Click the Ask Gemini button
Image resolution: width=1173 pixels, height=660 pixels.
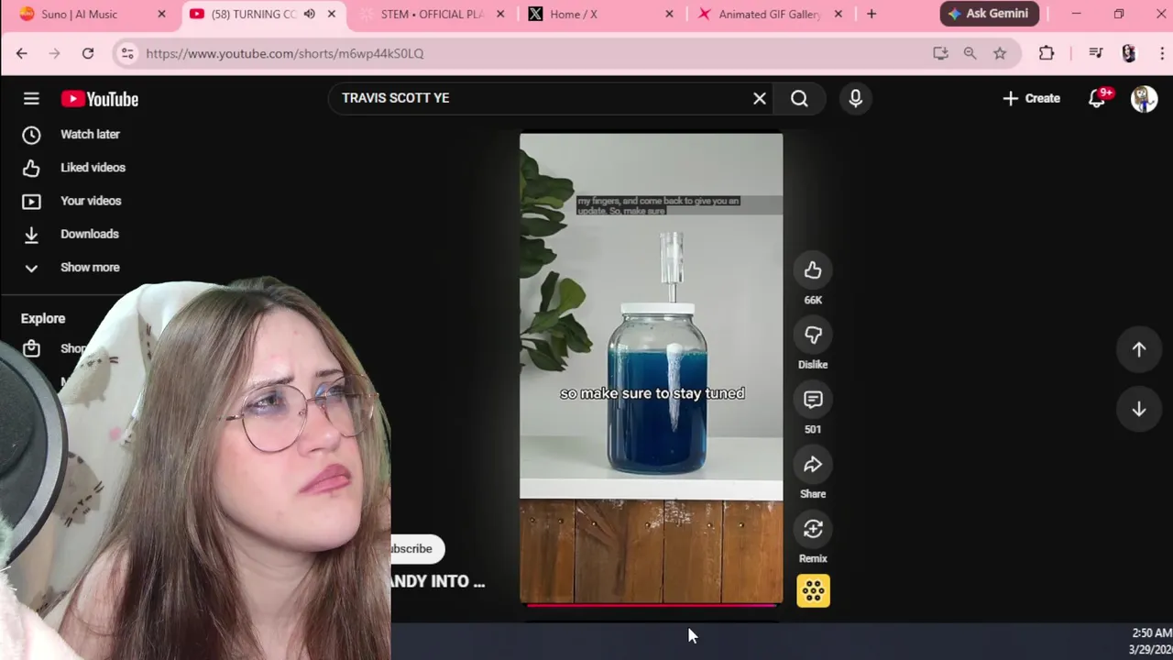point(989,14)
